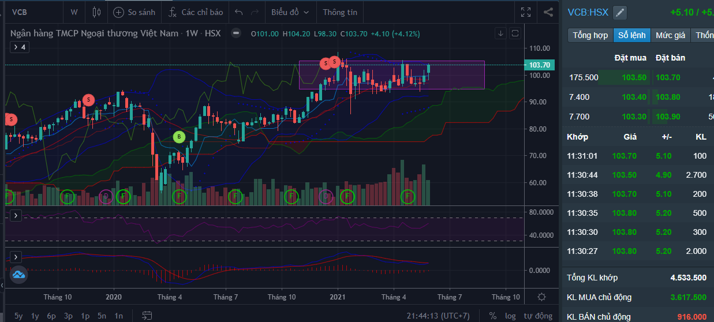714x322 pixels.
Task: Edit the VCB:HSX symbol with pencil icon
Action: coord(620,12)
